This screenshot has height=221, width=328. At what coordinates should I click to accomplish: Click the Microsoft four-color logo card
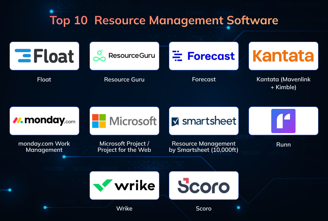[x=124, y=121]
